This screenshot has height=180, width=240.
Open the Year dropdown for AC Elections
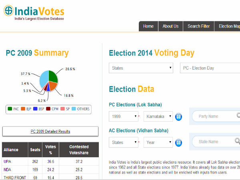coord(158,142)
